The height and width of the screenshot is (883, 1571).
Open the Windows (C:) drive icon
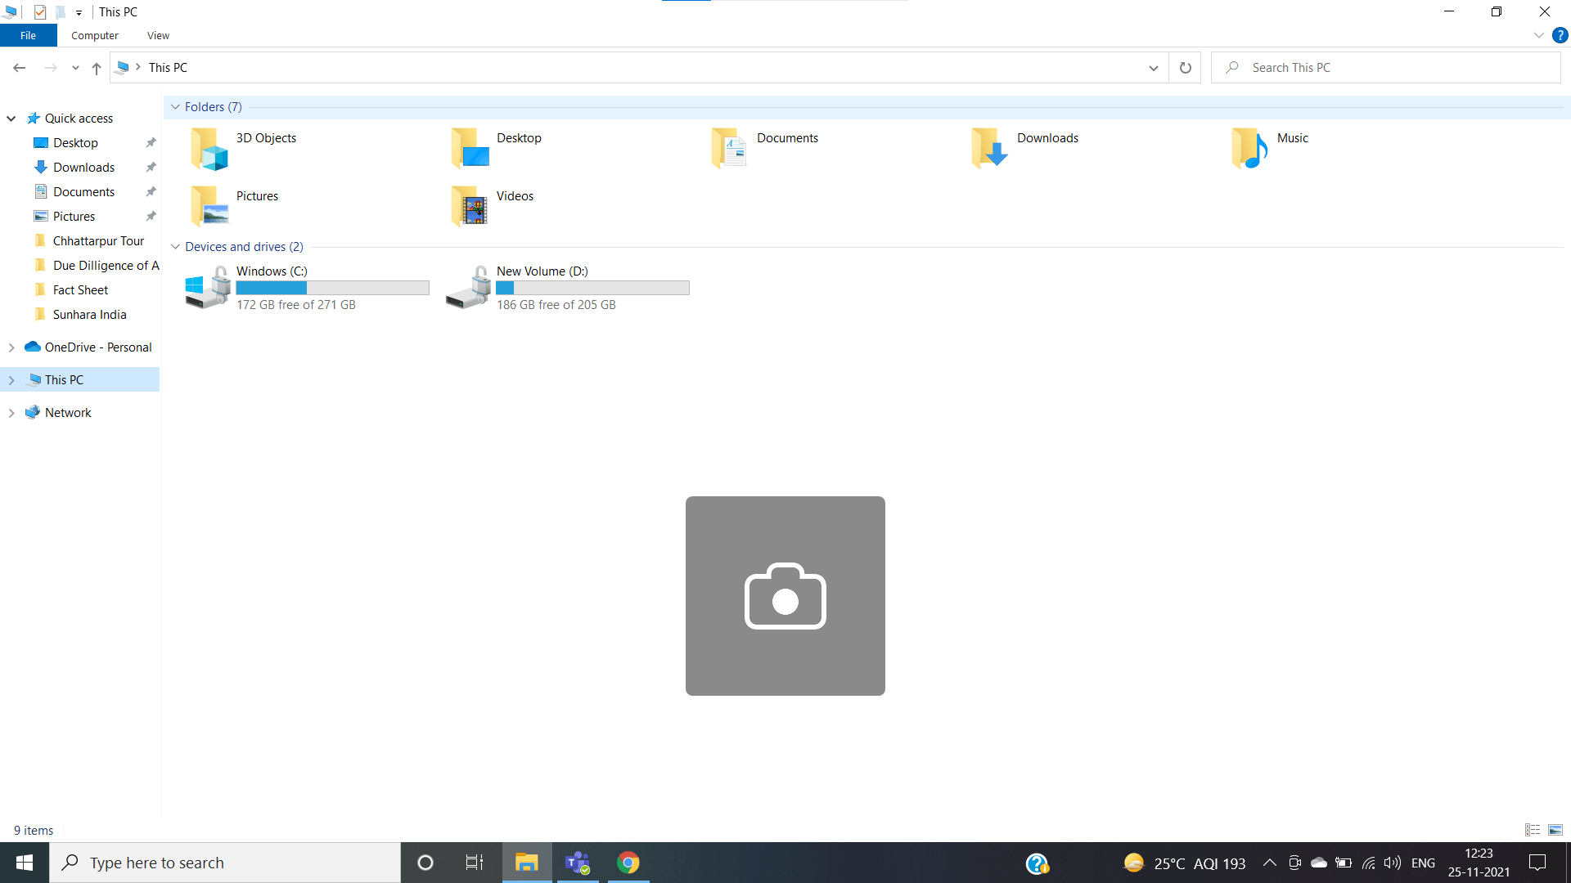click(x=208, y=287)
